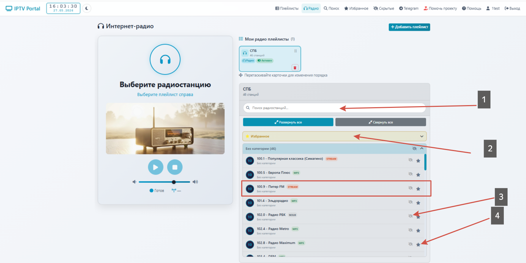
Task: Click the IPTV Portal logo
Action: click(23, 9)
